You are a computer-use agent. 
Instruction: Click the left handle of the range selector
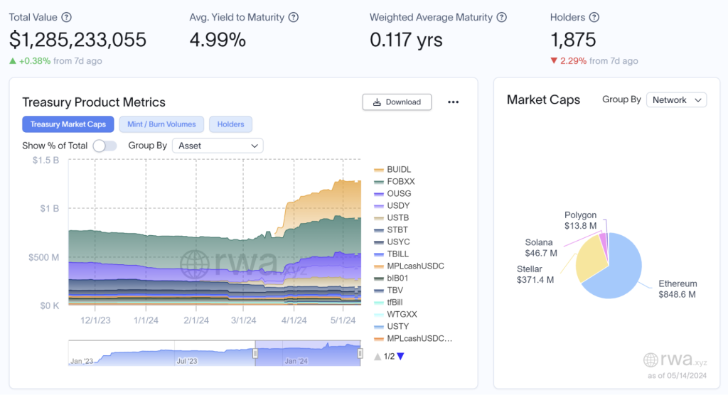click(255, 353)
